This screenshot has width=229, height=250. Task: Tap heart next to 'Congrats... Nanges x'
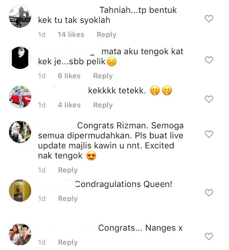click(209, 236)
